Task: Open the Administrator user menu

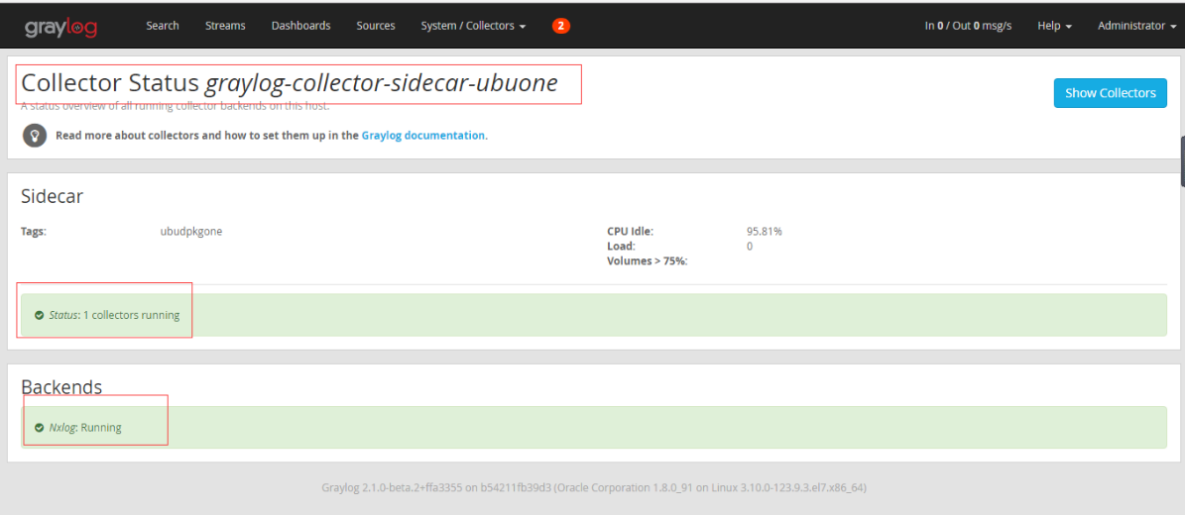Action: (x=1136, y=26)
